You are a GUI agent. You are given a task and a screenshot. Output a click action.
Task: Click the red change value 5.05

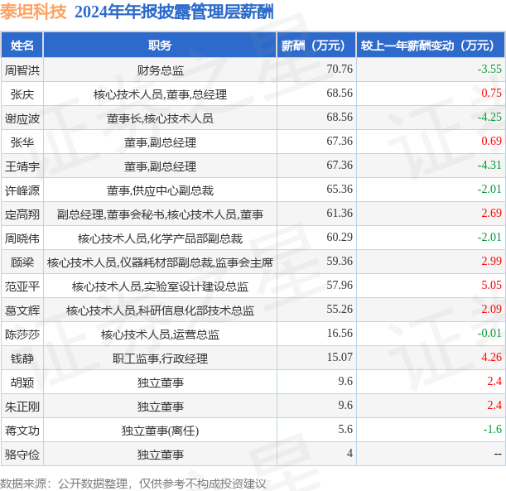coord(491,285)
